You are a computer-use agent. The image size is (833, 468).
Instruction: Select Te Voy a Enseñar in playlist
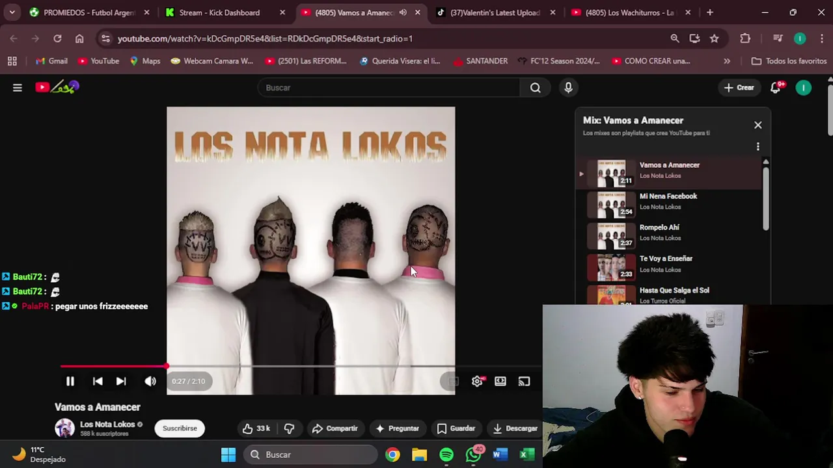(x=668, y=266)
